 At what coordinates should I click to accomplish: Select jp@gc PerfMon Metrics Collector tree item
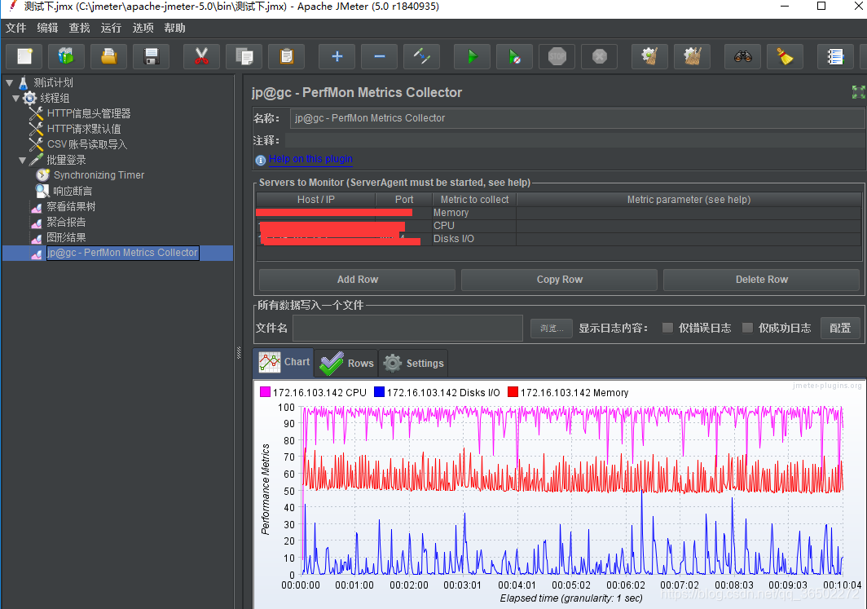pos(122,253)
